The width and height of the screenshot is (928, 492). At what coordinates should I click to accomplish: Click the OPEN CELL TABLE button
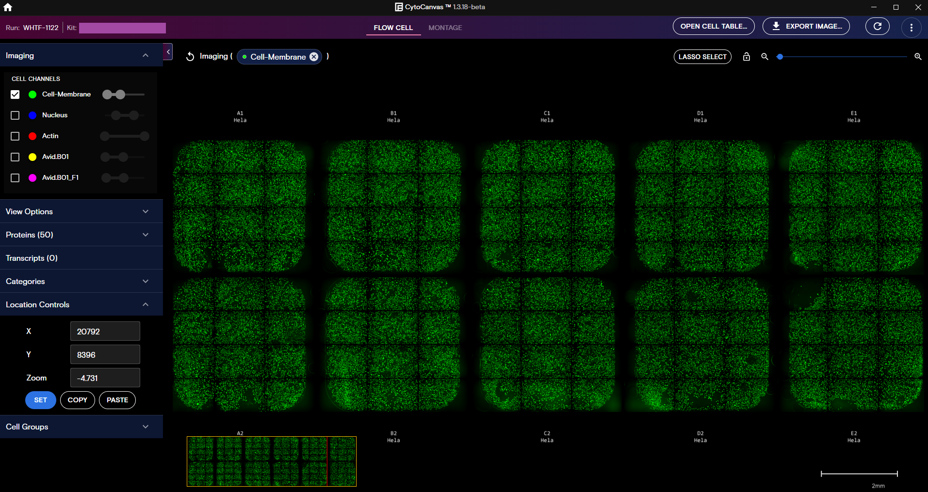tap(713, 26)
